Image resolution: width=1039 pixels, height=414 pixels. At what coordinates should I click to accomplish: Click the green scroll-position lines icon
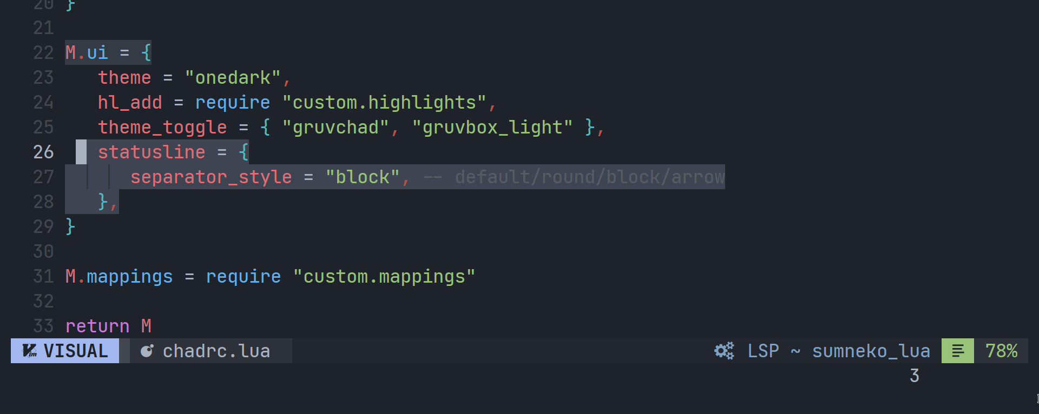pos(957,351)
